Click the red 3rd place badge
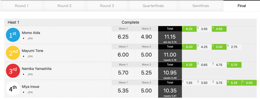Viewport: 260px width, 99px height. pyautogui.click(x=13, y=71)
